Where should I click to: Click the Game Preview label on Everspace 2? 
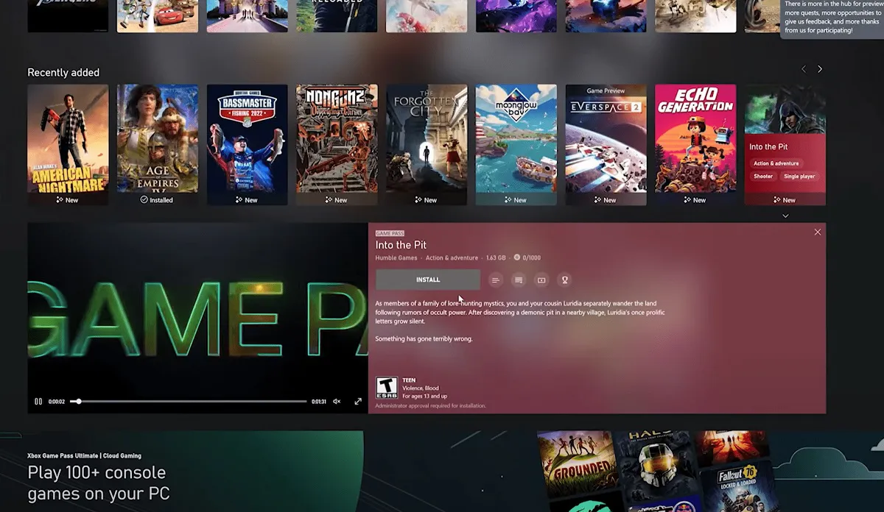pyautogui.click(x=606, y=91)
